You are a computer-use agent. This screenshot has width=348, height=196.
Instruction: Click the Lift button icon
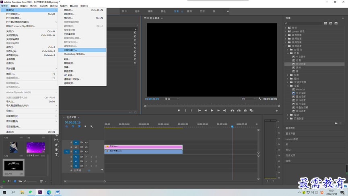pos(233,111)
